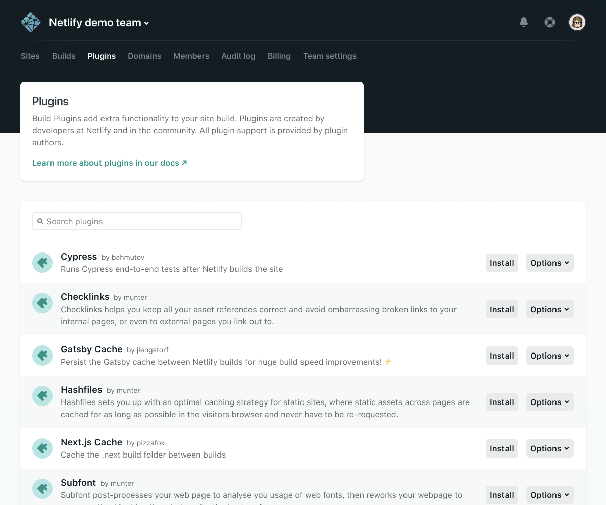Expand the Netlify demo team switcher
The width and height of the screenshot is (606, 505).
click(x=99, y=23)
